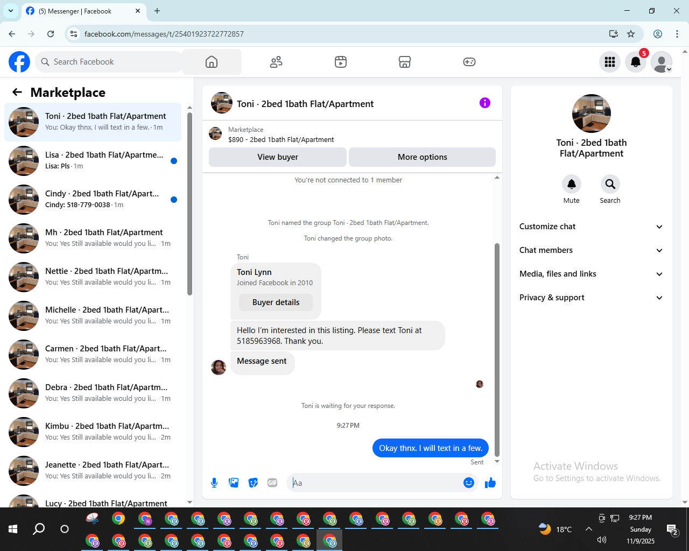Open Buyer details for Toni Lynn

(x=276, y=302)
